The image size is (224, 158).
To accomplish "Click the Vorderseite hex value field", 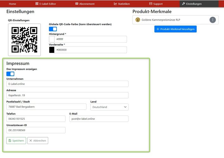I will tap(90, 50).
